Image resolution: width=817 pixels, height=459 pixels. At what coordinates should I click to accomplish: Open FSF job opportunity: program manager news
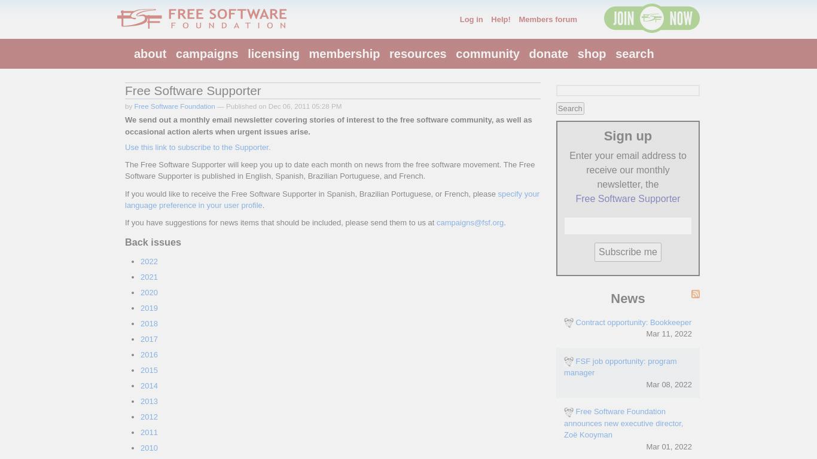point(620,367)
